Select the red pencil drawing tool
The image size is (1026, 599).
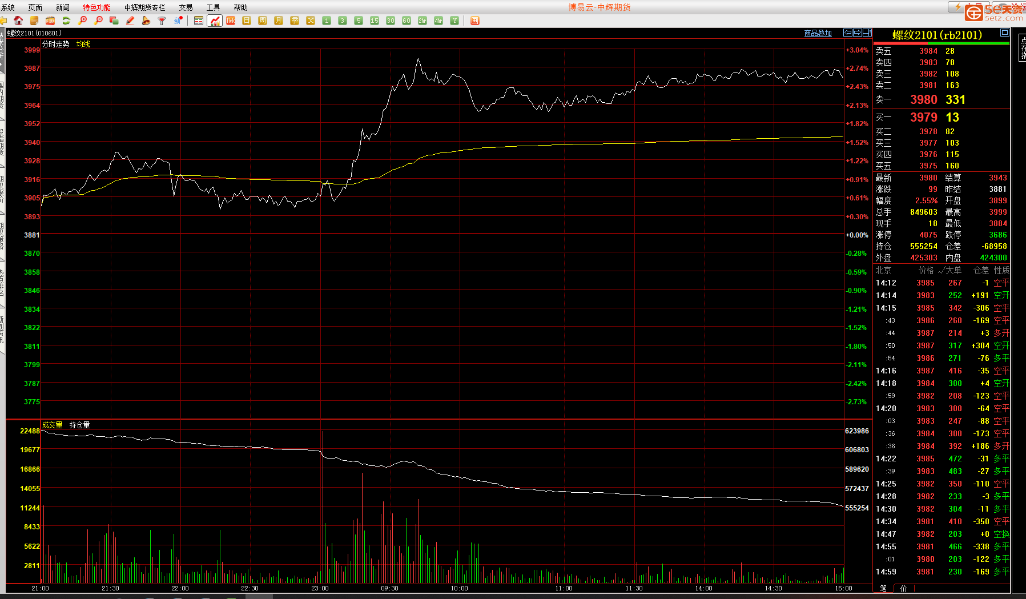tap(130, 21)
